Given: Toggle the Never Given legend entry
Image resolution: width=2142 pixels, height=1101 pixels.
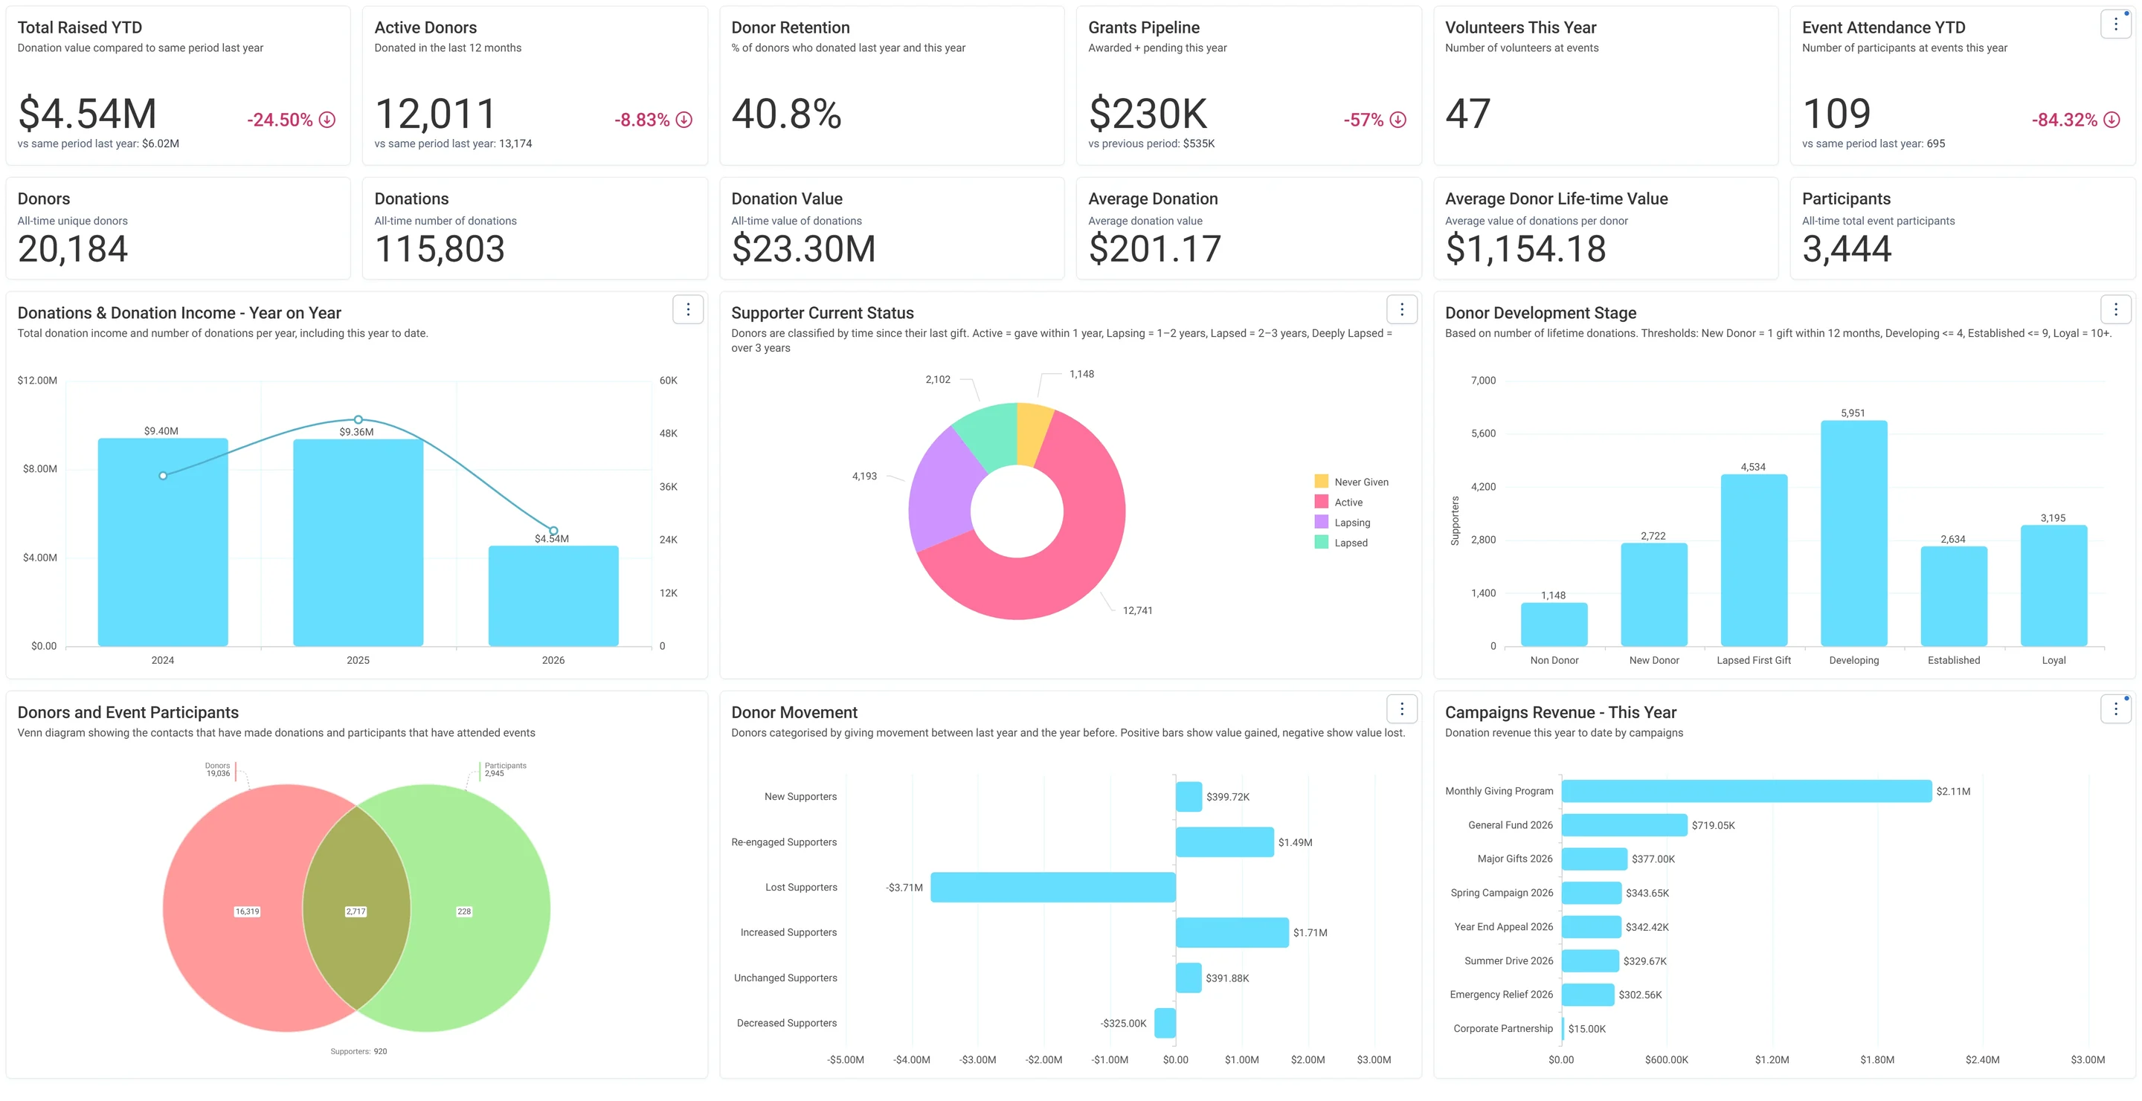Looking at the screenshot, I should tap(1351, 482).
